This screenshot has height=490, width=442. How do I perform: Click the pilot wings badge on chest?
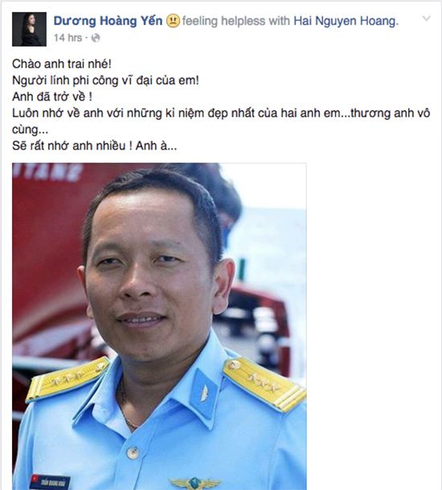point(195,484)
